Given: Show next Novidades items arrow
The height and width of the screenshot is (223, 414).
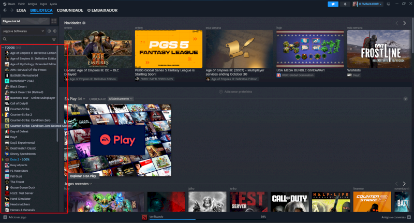Looking at the screenshot, I should 404,23.
